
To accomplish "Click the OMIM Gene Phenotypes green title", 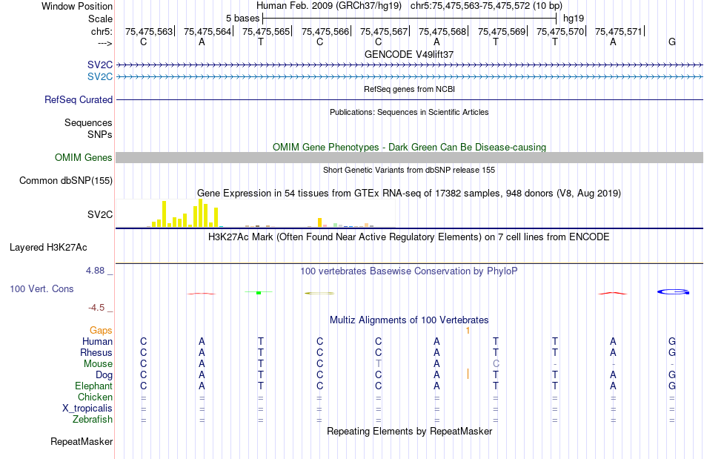I will coord(409,148).
